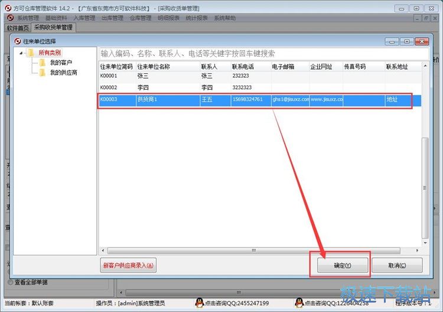This screenshot has width=443, height=312.
Task: Click the 王五 contact cell
Action: pos(215,99)
